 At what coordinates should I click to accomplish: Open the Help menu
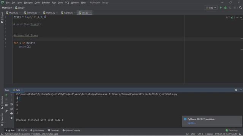(x=84, y=3)
